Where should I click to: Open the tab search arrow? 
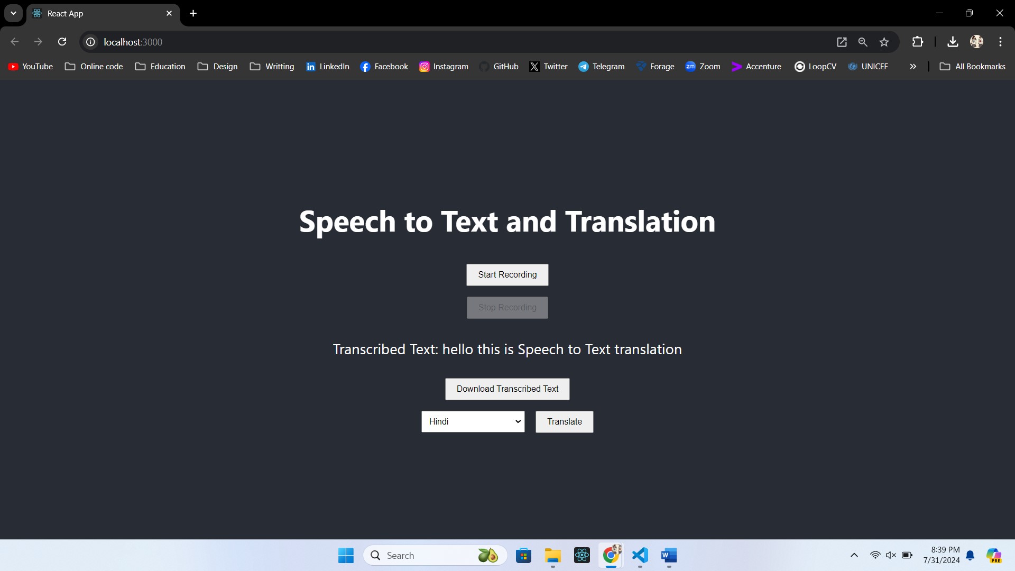(x=13, y=13)
